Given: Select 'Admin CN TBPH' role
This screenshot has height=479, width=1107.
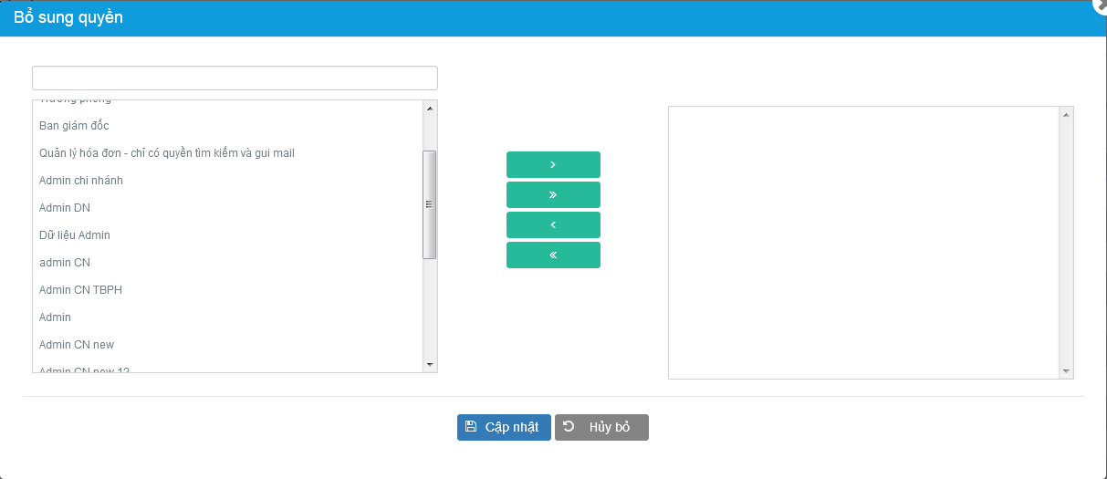Looking at the screenshot, I should [x=80, y=290].
